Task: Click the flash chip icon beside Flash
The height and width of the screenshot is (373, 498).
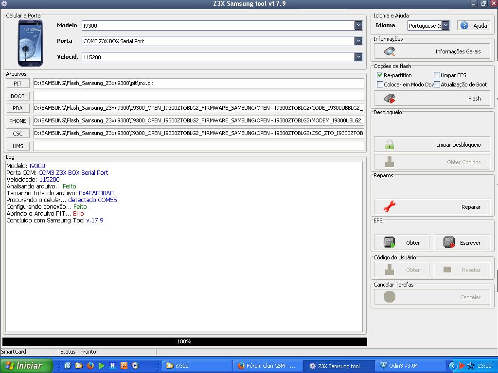Action: tap(390, 99)
